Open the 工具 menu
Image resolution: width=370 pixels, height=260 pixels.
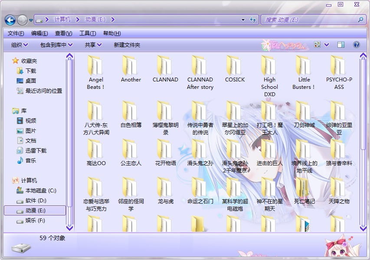(88, 33)
